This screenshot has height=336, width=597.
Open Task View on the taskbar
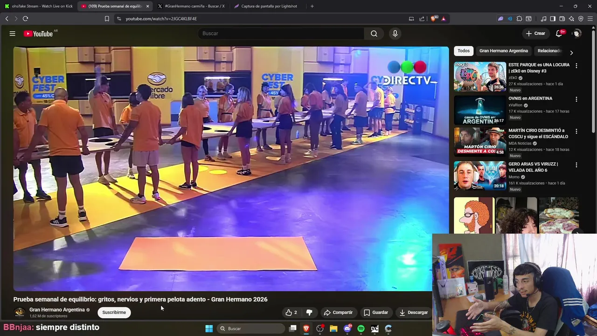click(292, 329)
